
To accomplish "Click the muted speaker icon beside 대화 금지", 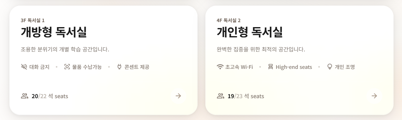I will click(x=24, y=67).
